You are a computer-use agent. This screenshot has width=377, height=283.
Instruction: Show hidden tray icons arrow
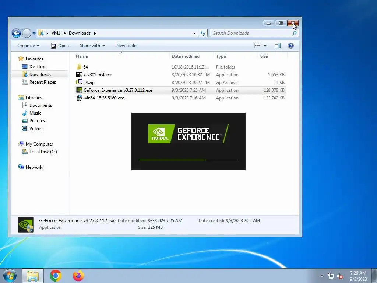coord(322,276)
